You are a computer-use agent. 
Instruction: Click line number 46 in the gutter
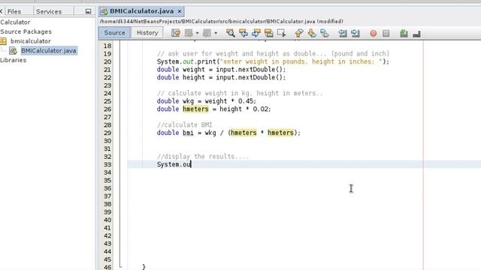[x=107, y=267]
